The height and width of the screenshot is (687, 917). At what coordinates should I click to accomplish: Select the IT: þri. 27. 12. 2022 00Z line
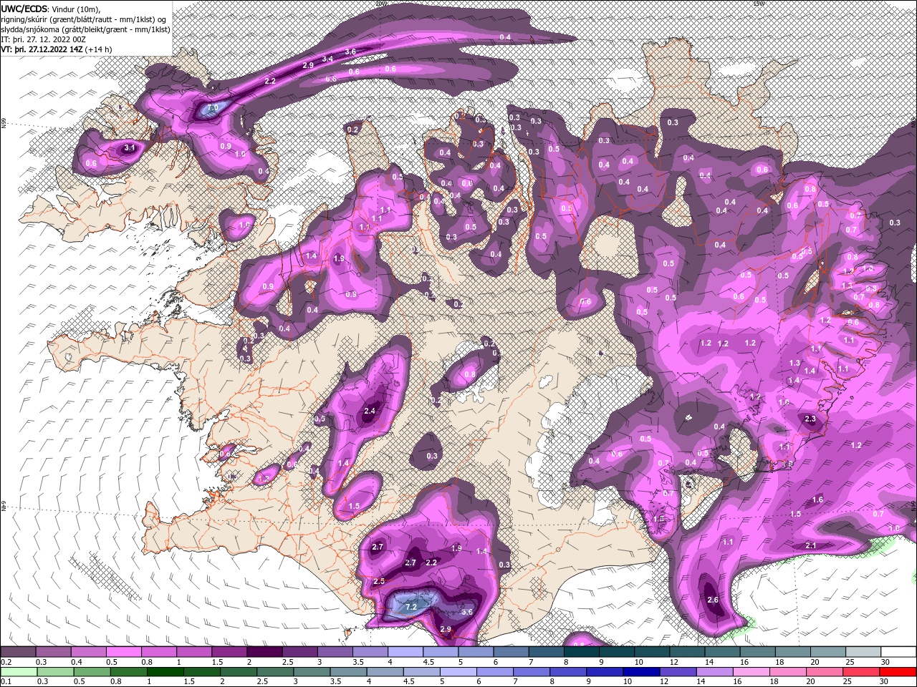[44, 39]
